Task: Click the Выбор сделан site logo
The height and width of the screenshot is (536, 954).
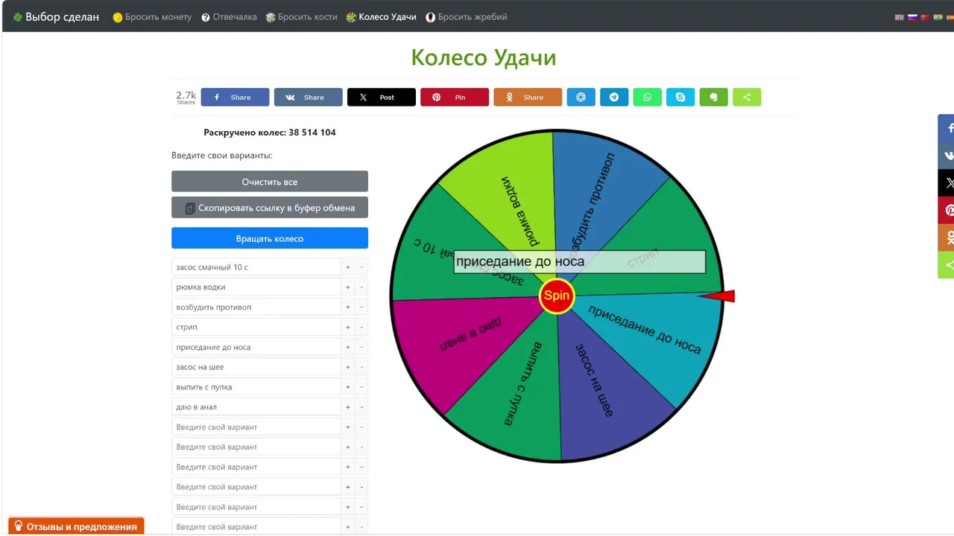Action: pos(56,17)
